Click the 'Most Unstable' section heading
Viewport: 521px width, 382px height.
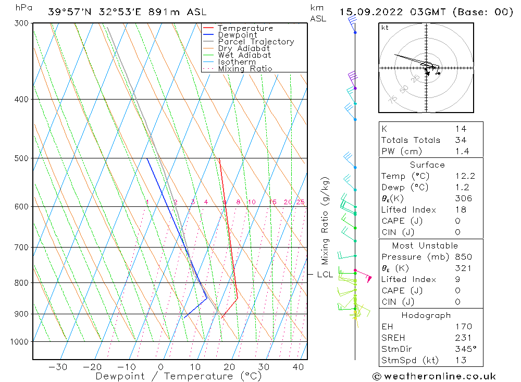pos(425,245)
